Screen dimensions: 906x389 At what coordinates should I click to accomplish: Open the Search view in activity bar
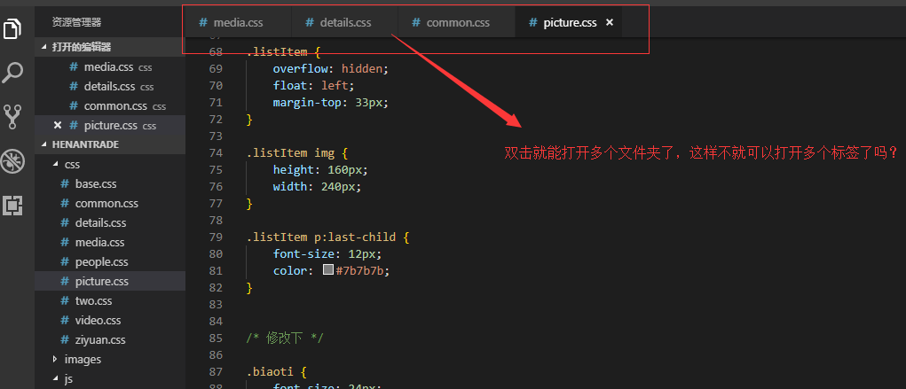(x=12, y=73)
